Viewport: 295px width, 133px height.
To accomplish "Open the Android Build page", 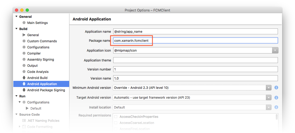I will [x=37, y=78].
